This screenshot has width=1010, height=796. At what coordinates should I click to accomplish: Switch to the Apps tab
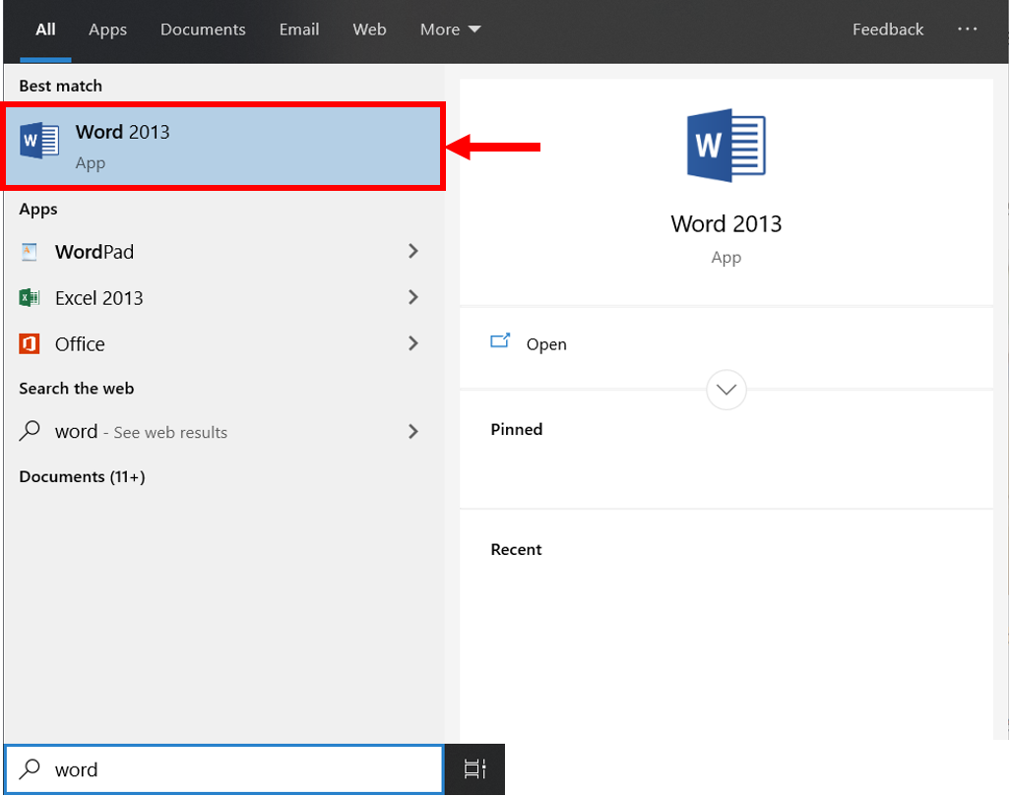point(107,30)
